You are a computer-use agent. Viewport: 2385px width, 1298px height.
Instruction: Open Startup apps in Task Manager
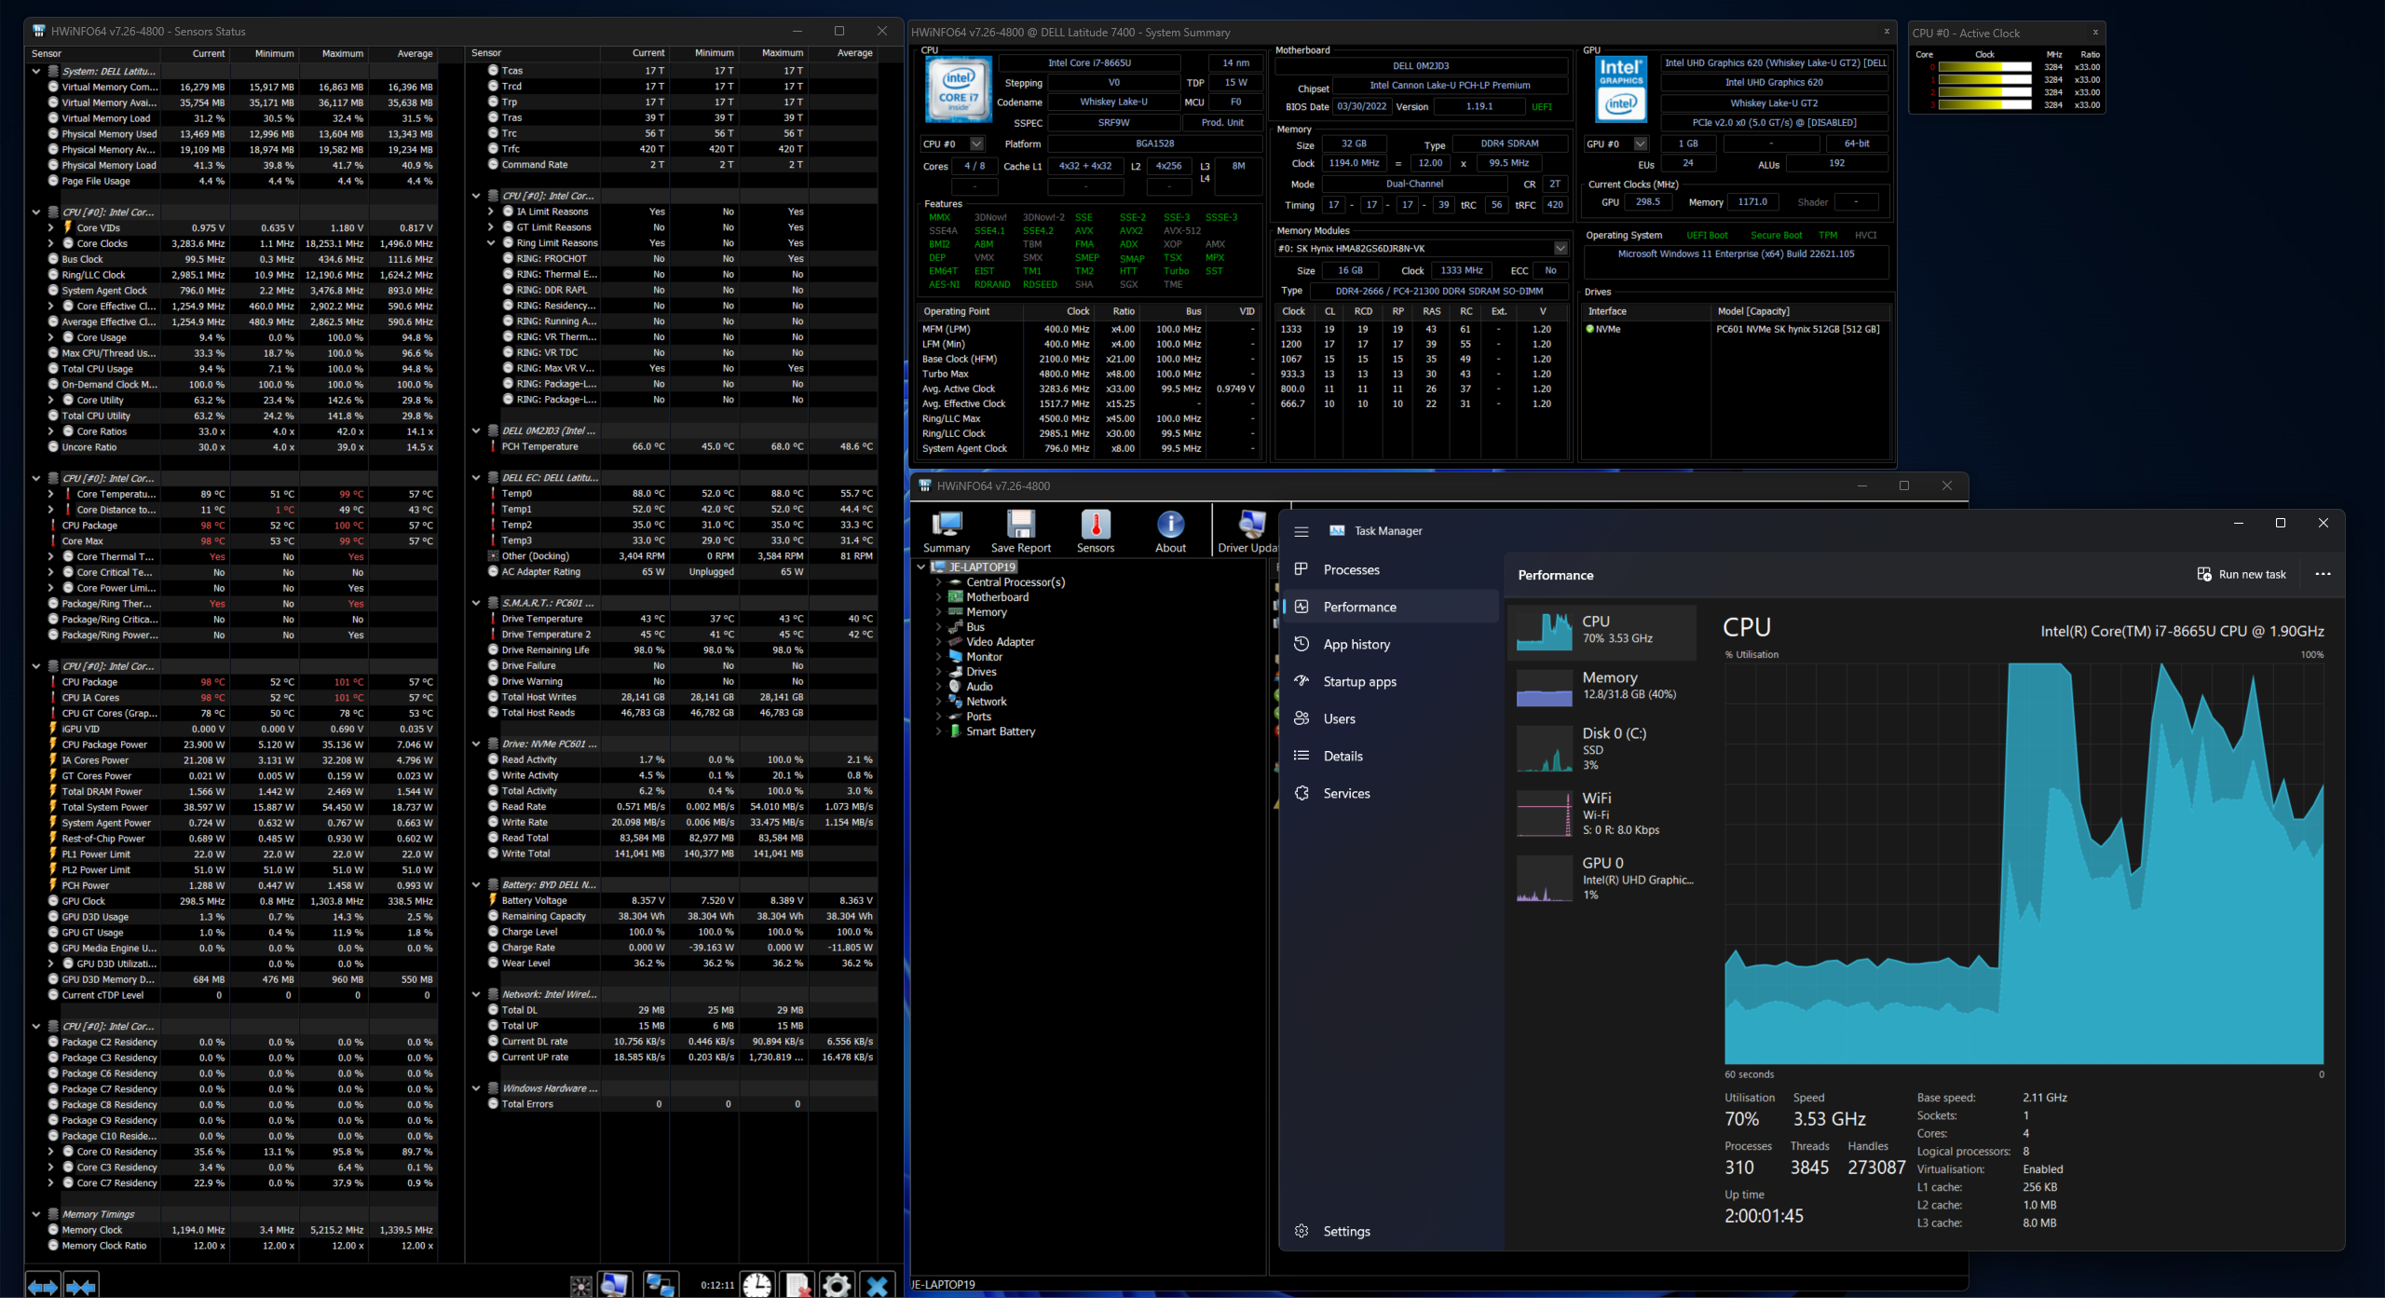[x=1392, y=681]
